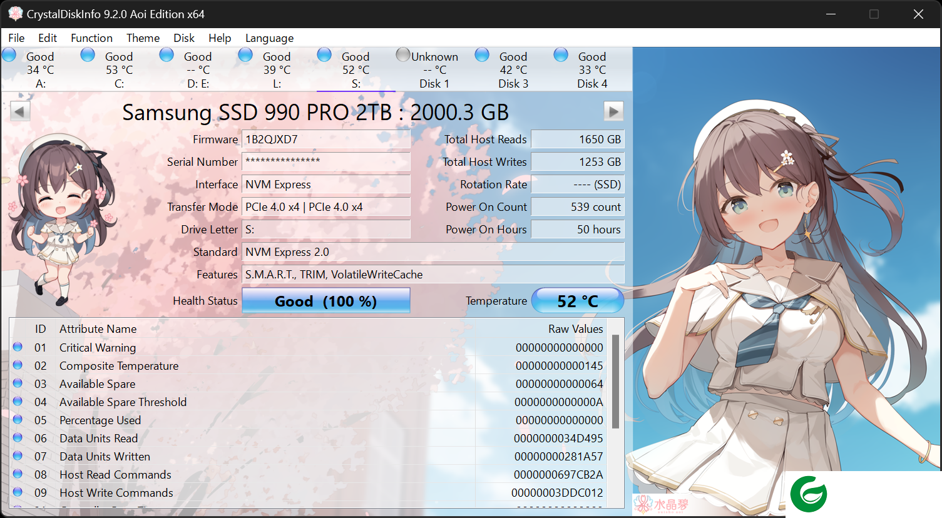This screenshot has height=518, width=942.
Task: Click the Percentage Used status orb
Action: (18, 419)
